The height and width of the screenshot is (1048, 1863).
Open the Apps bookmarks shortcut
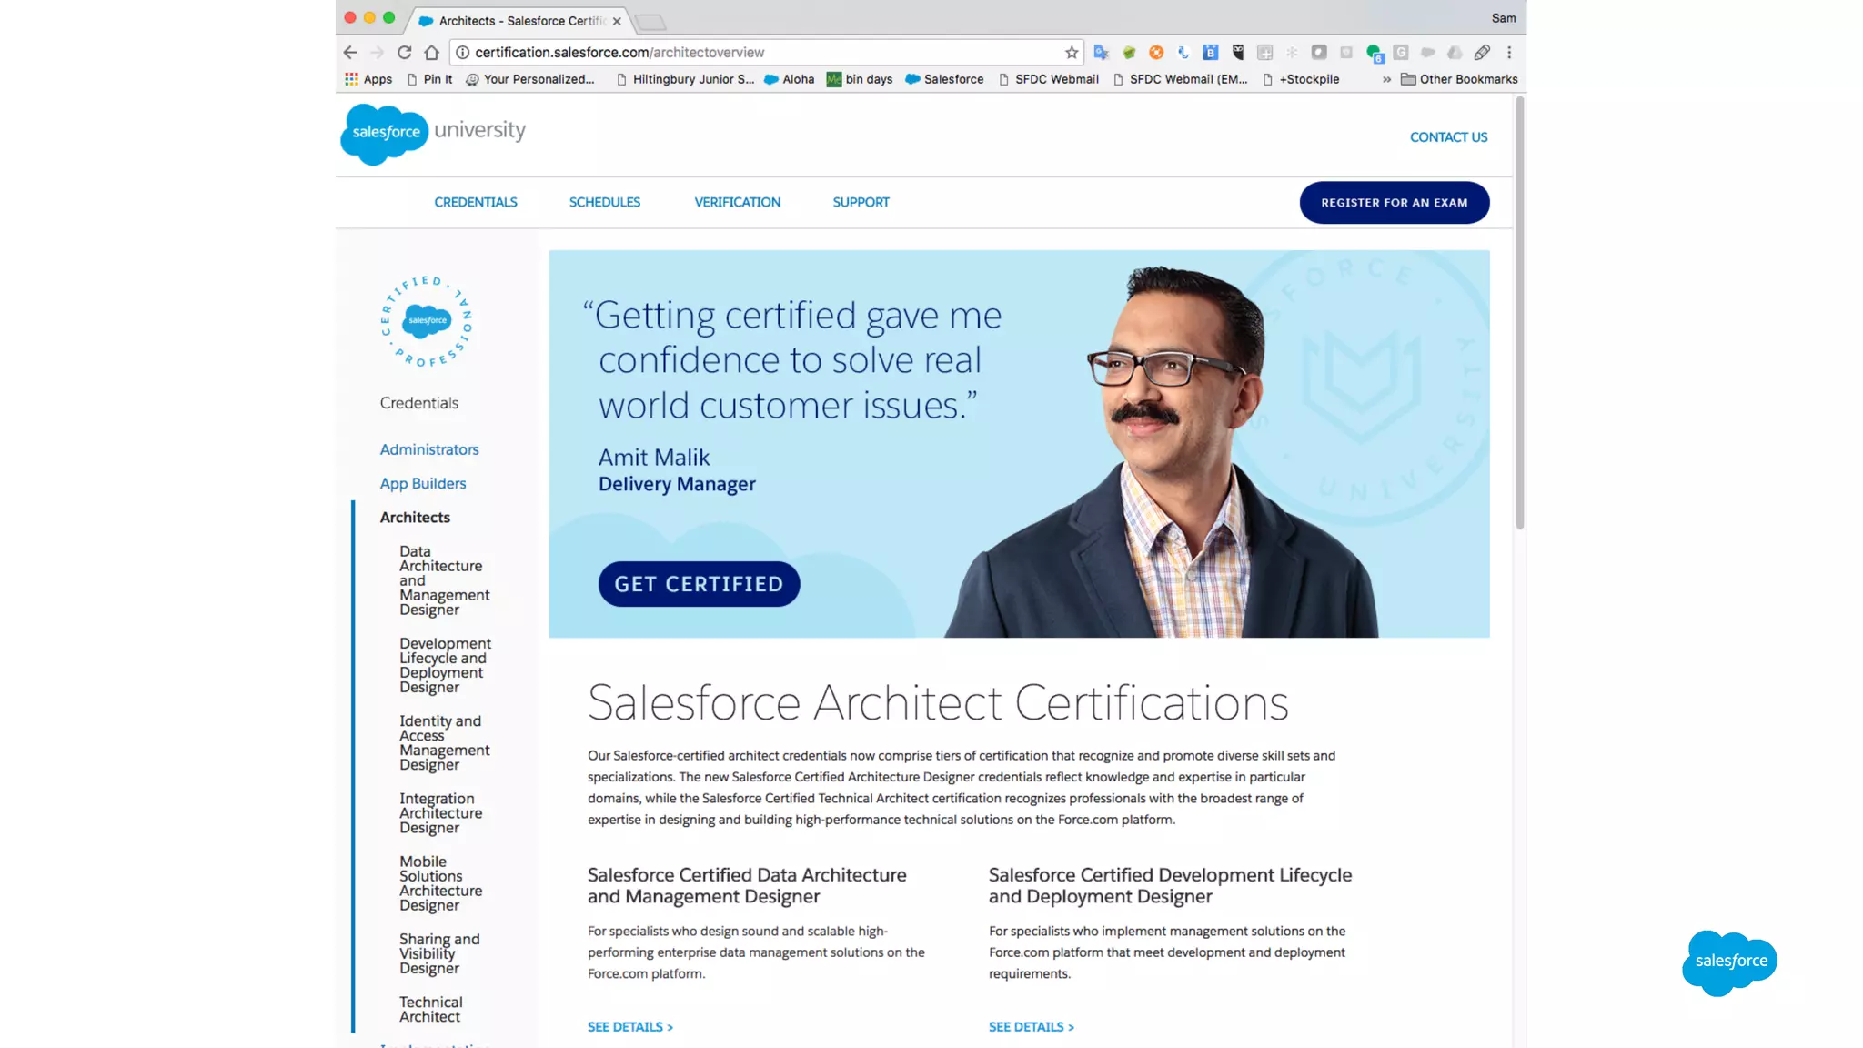368,79
